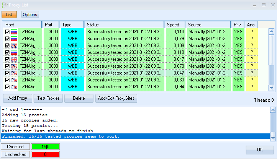The height and width of the screenshot is (159, 277).
Task: Click the Checked button
Action: click(x=15, y=147)
